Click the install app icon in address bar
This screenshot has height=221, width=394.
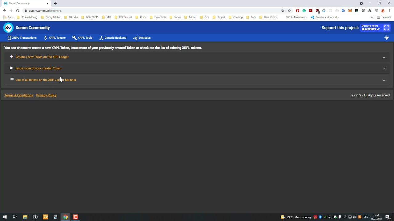(283, 11)
